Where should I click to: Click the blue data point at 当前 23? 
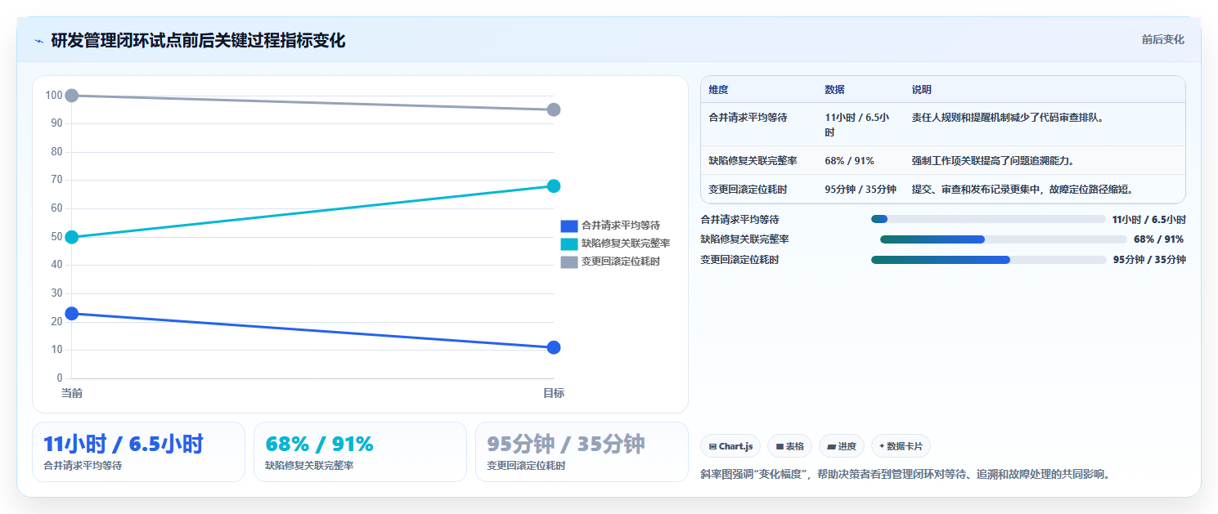[72, 313]
